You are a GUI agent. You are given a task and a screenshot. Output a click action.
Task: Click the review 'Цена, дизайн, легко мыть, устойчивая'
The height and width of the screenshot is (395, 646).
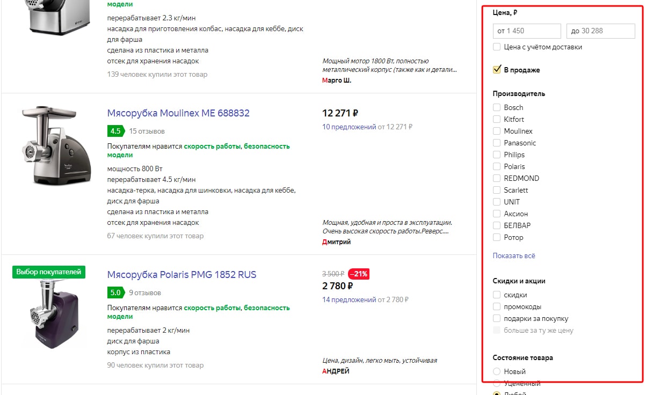380,361
